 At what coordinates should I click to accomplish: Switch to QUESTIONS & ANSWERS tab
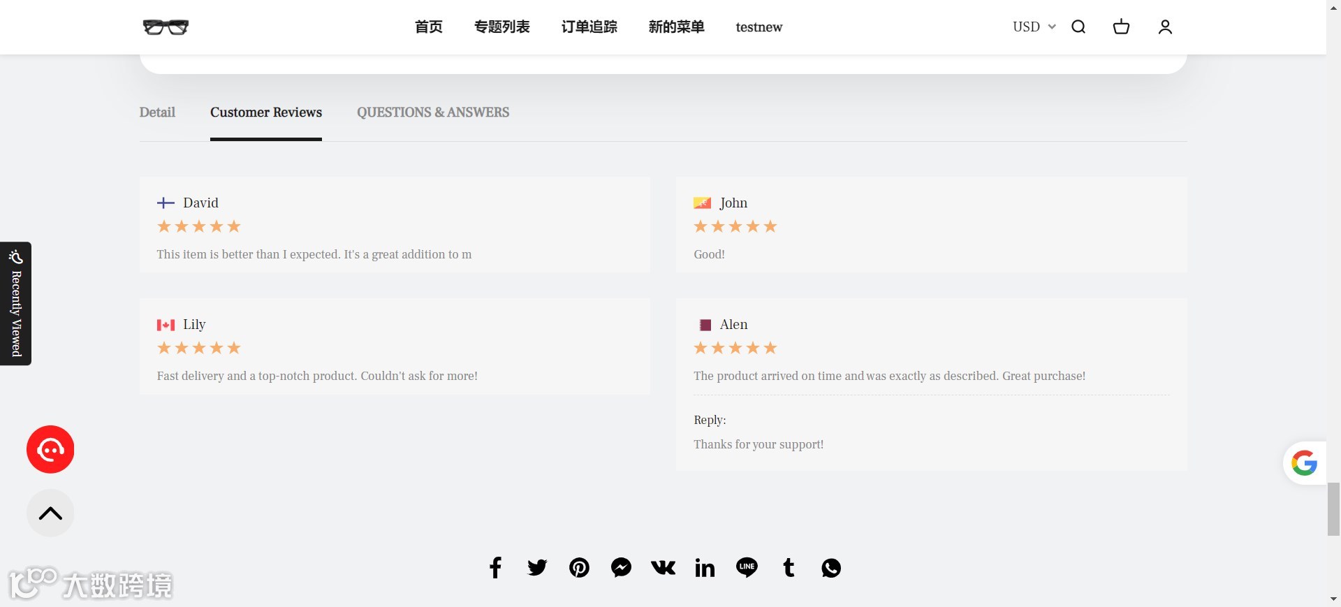[433, 112]
